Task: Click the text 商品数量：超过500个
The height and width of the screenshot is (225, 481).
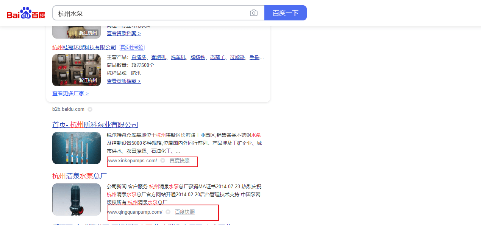Action: pyautogui.click(x=131, y=65)
